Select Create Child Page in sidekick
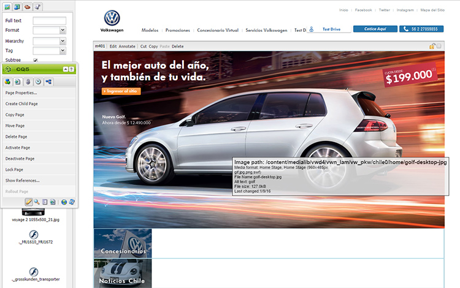Screen dimensions: 460x288 pos(21,104)
